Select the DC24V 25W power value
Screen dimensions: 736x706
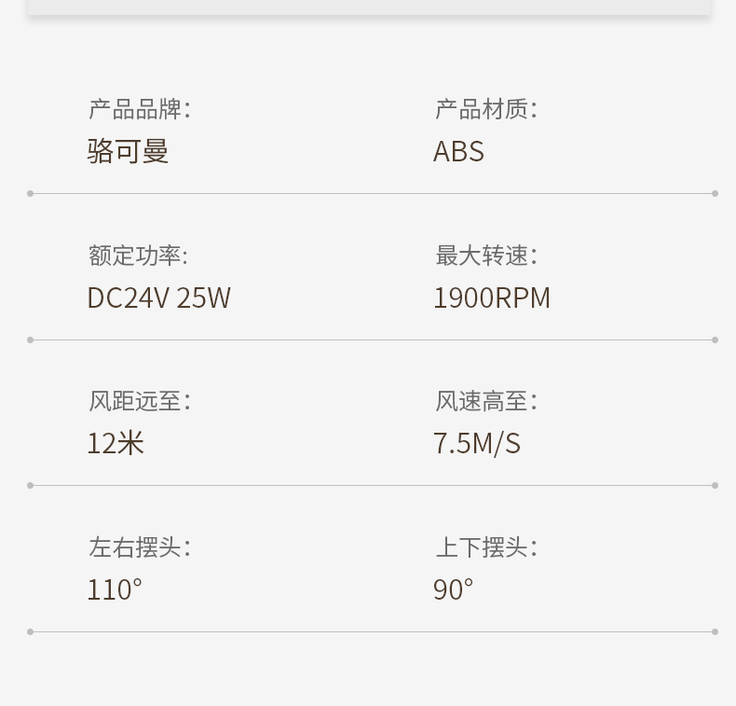pyautogui.click(x=158, y=298)
